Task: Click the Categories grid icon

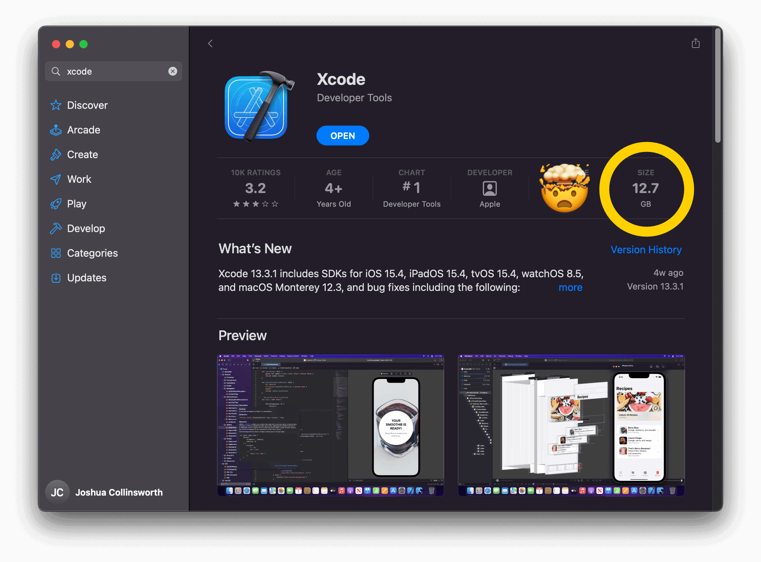Action: pyautogui.click(x=56, y=253)
